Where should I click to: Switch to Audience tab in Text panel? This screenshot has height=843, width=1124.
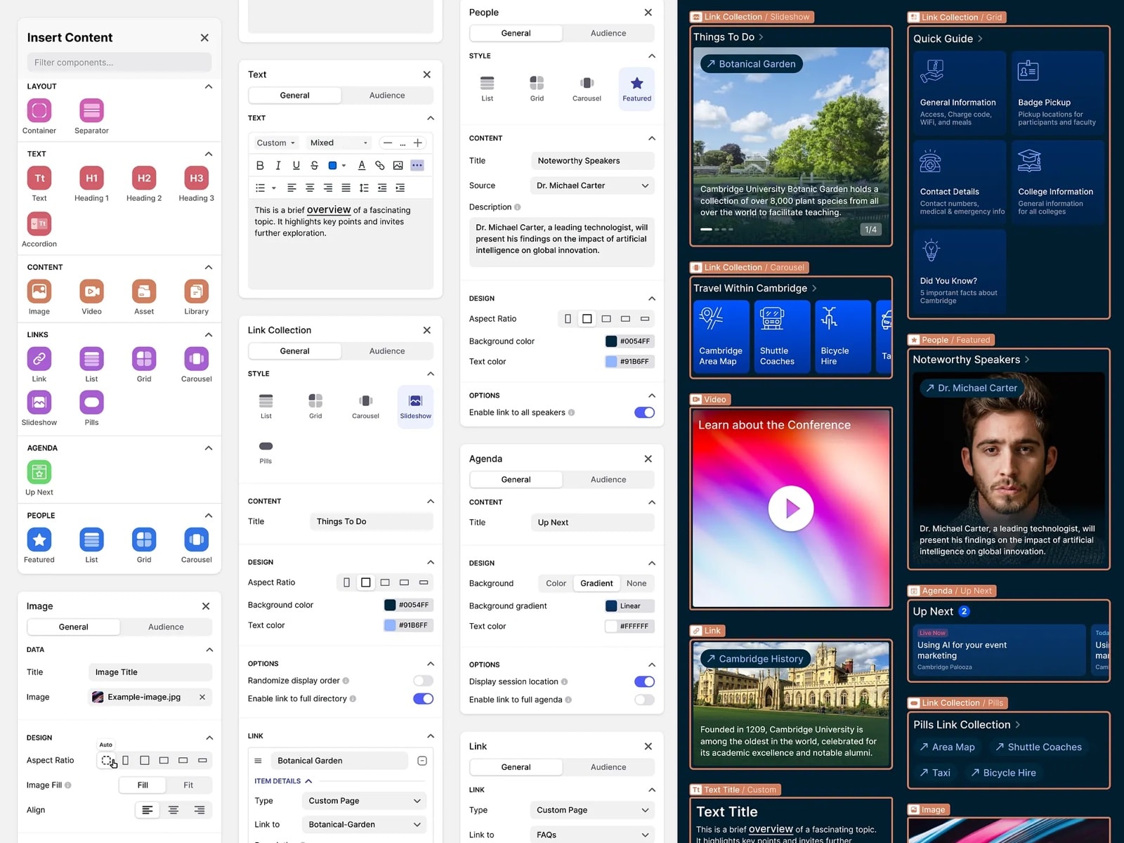coord(387,96)
